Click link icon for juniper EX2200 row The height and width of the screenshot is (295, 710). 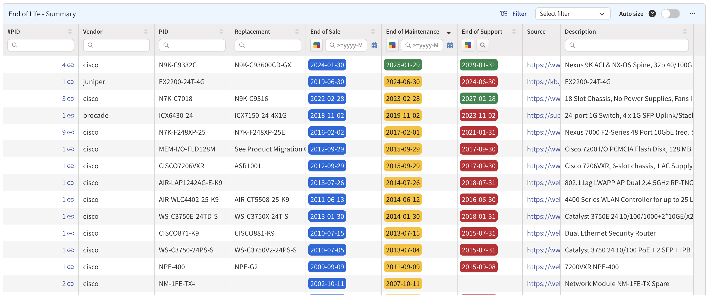[71, 82]
